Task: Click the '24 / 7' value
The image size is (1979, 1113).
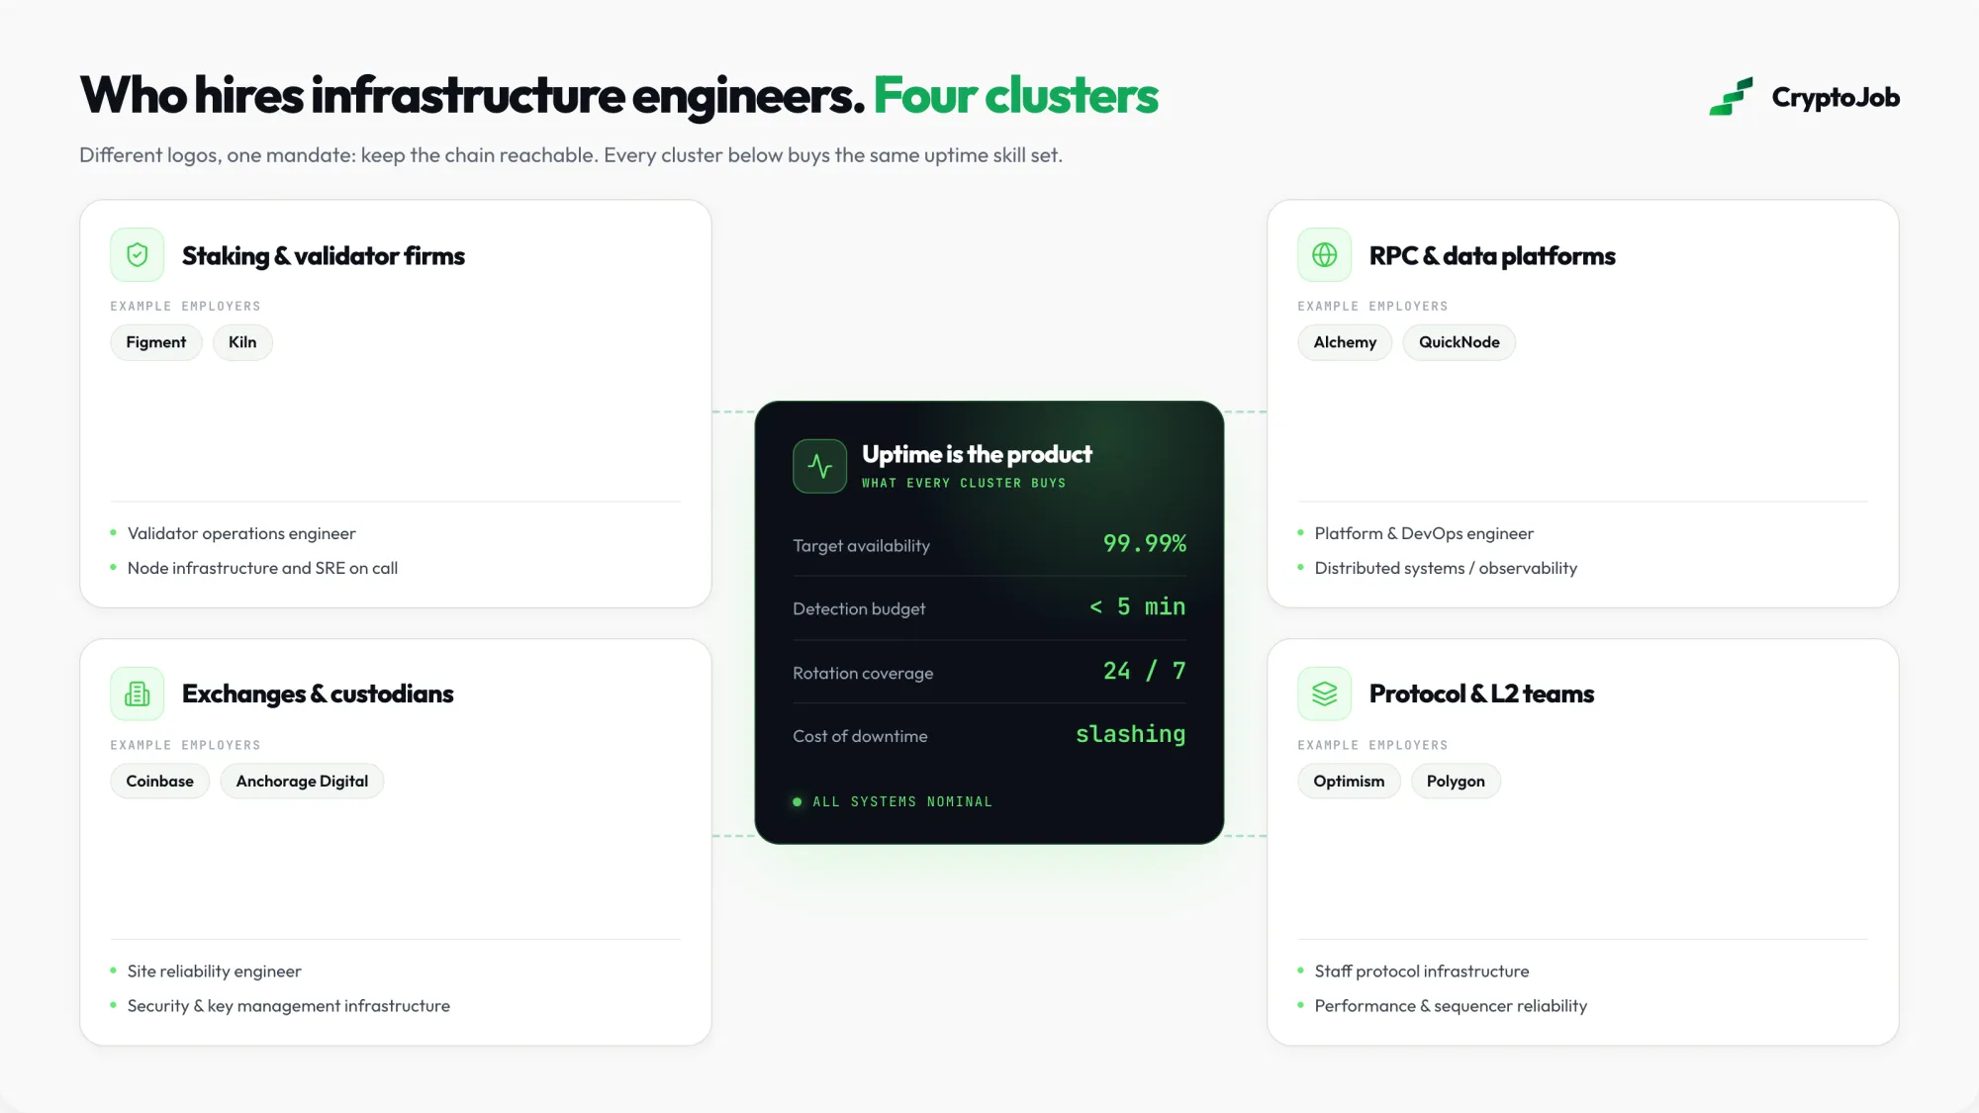Action: 1144,671
